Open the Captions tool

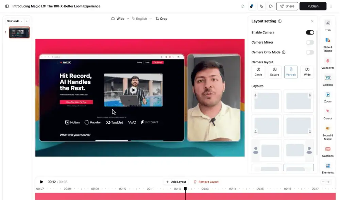pos(327,152)
